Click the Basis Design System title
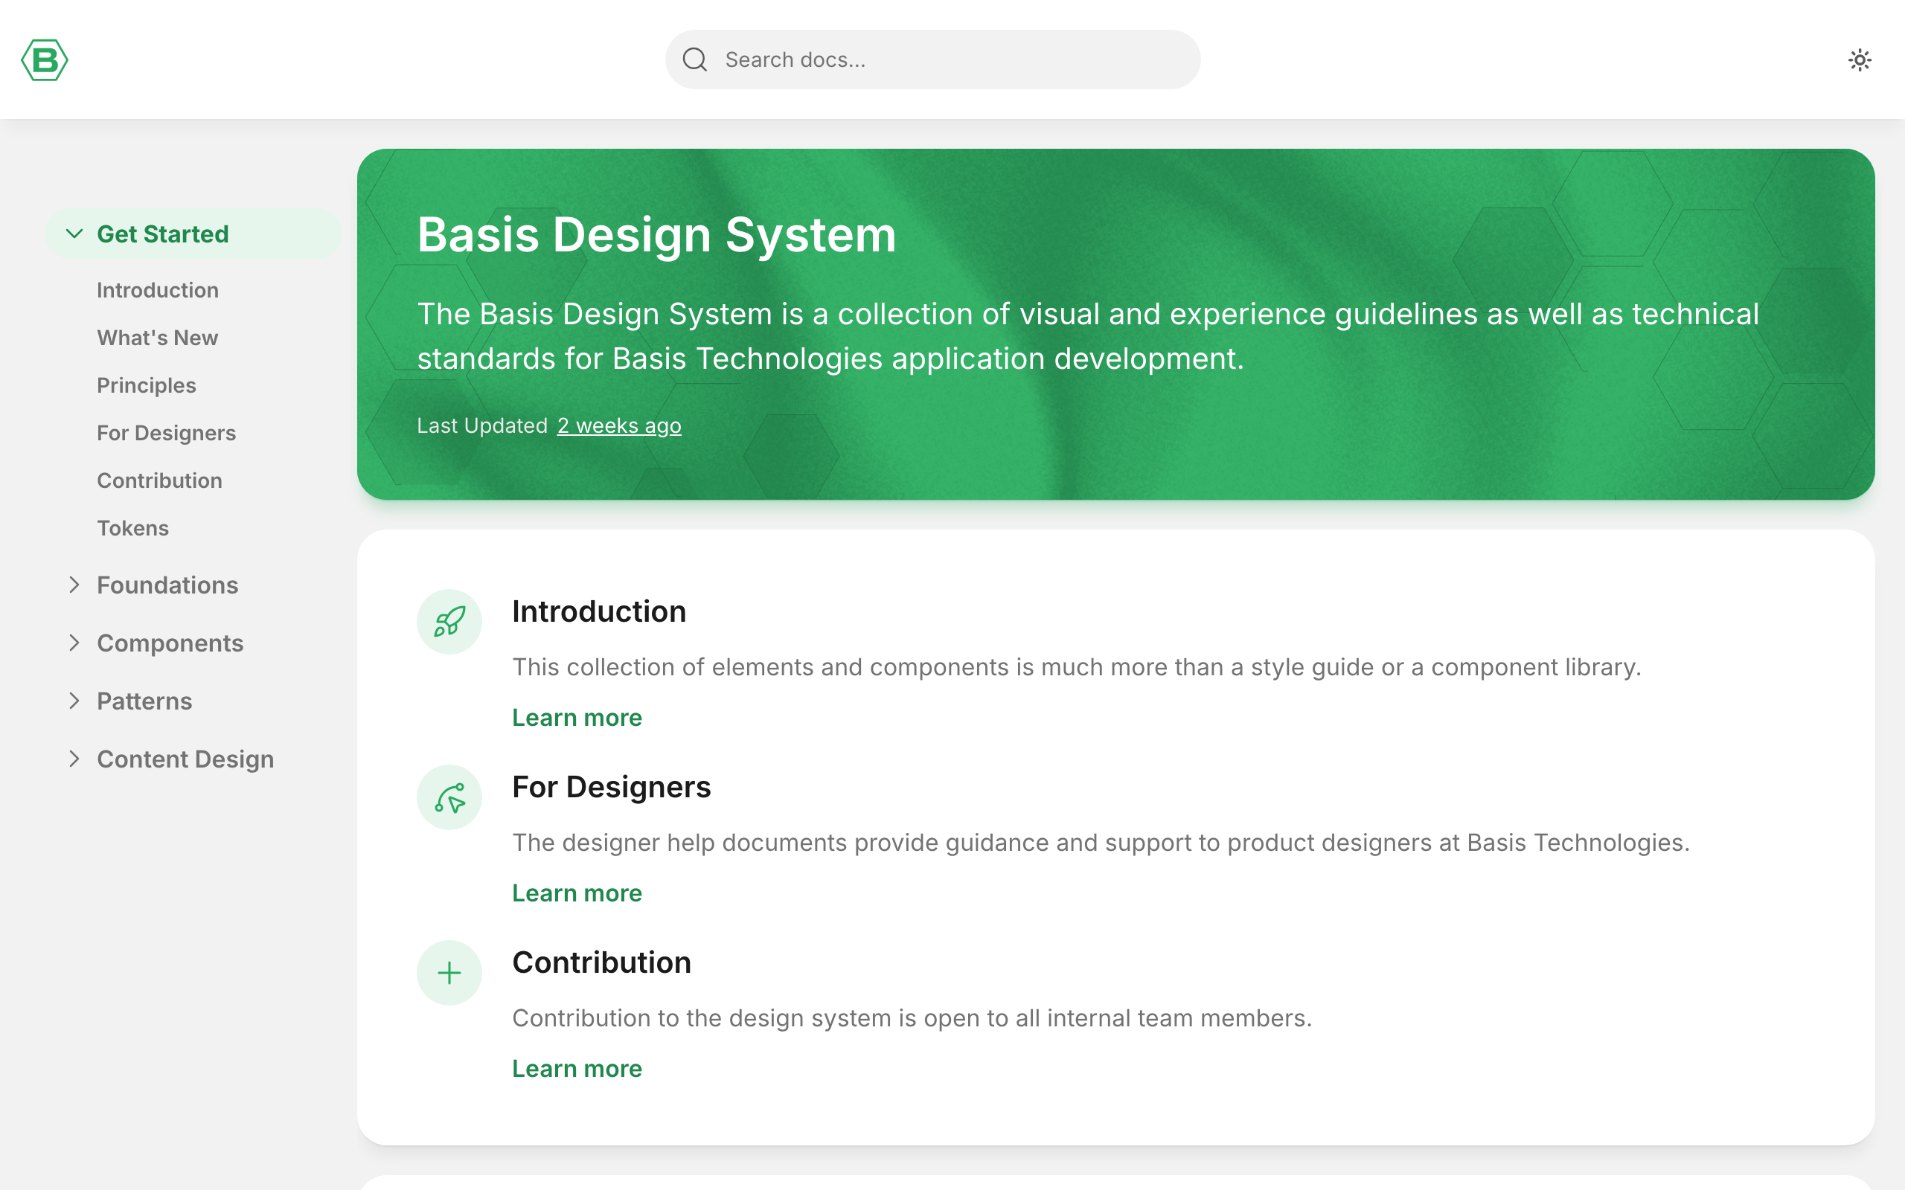The height and width of the screenshot is (1190, 1905). (x=656, y=234)
